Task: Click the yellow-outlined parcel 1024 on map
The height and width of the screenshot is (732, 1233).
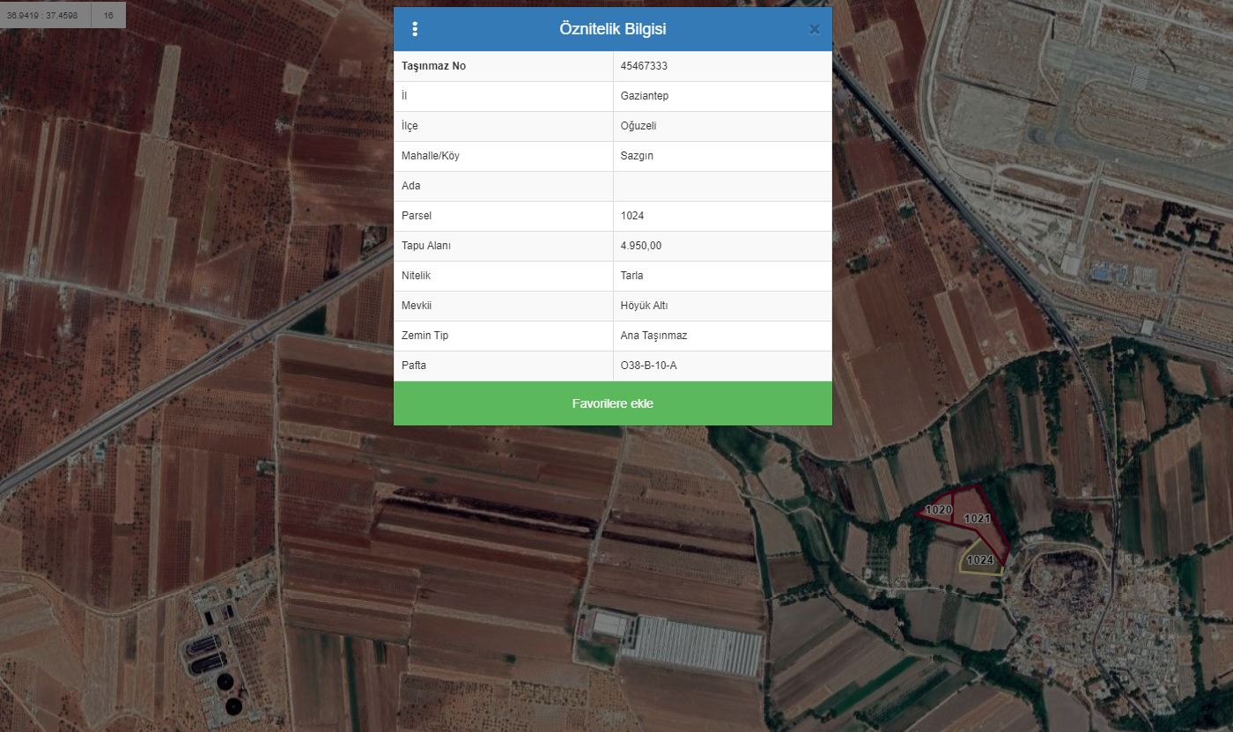Action: point(979,559)
